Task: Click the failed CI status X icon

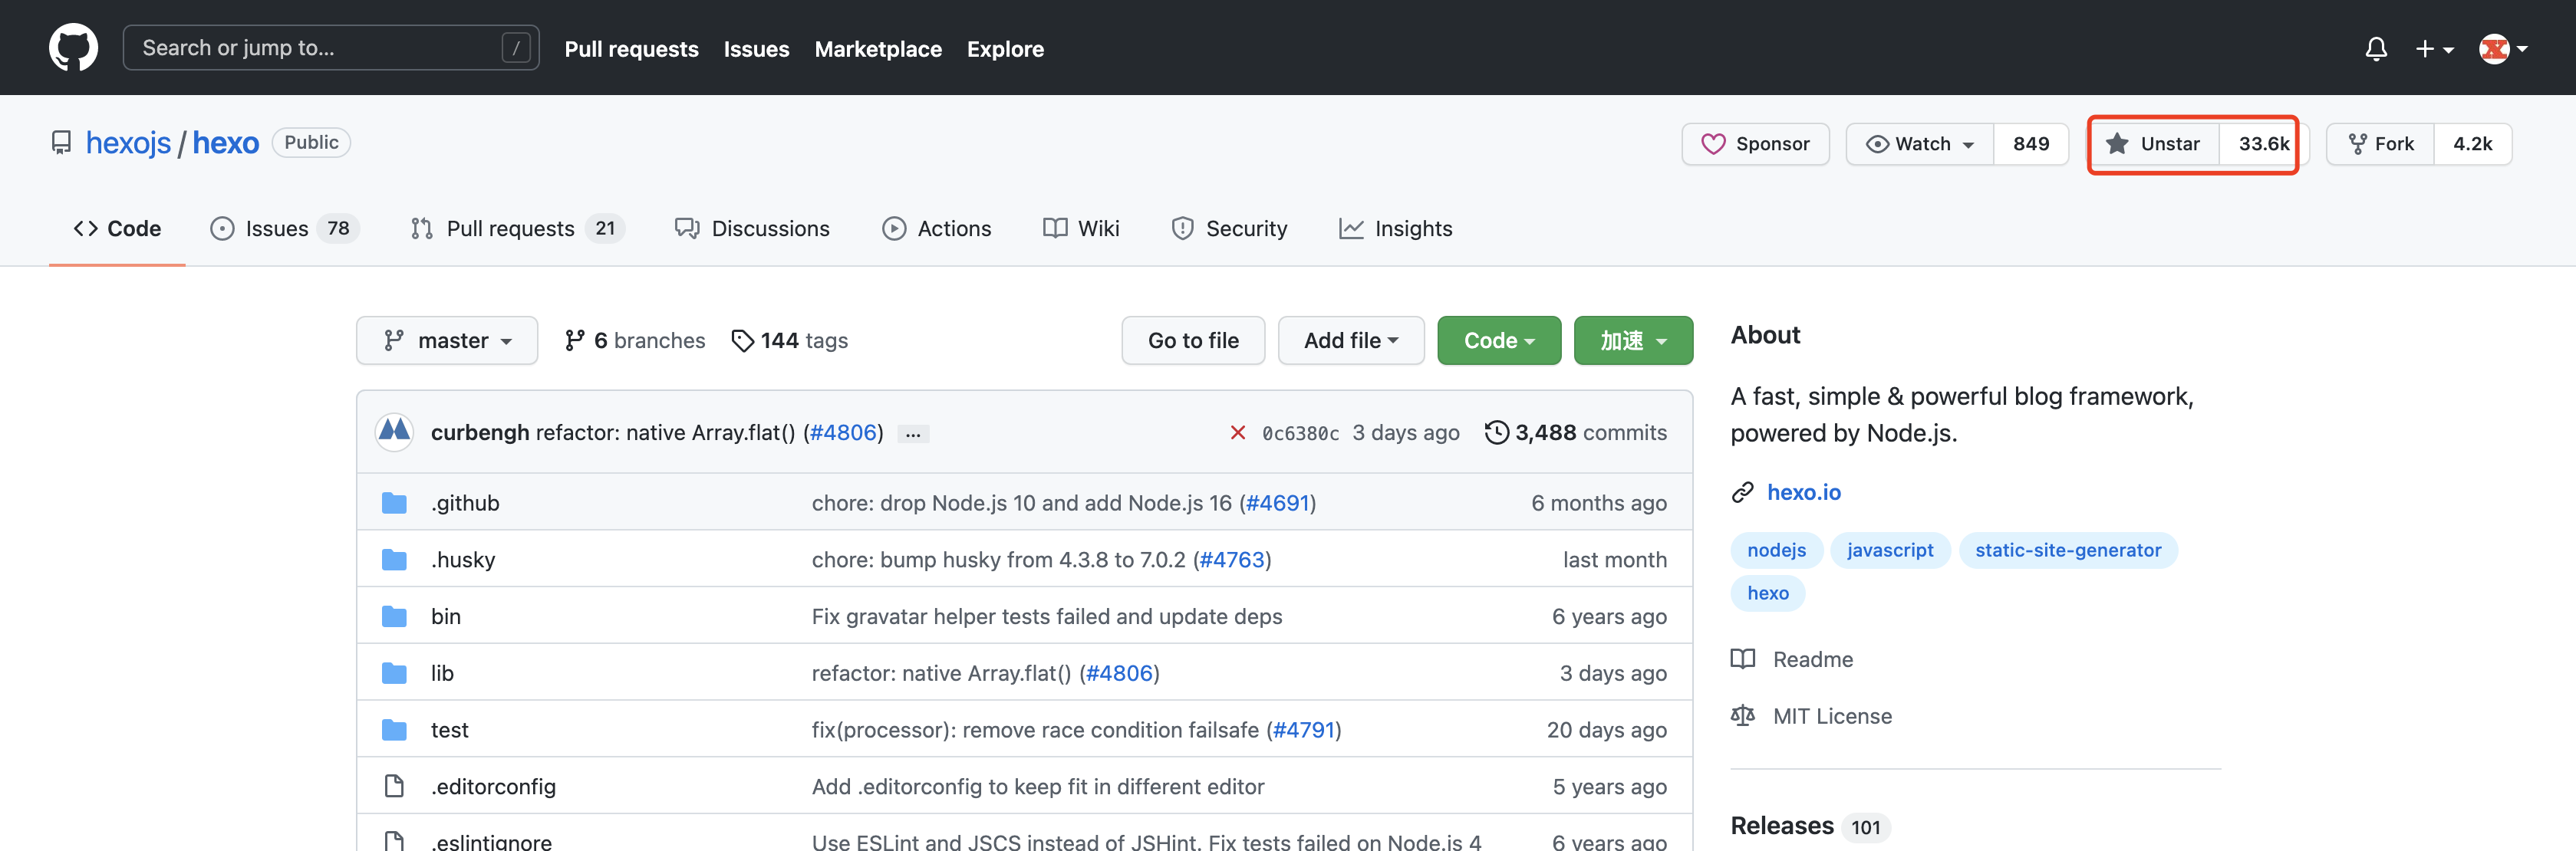Action: coord(1237,432)
